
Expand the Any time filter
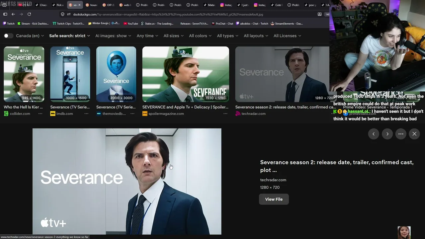pos(147,36)
